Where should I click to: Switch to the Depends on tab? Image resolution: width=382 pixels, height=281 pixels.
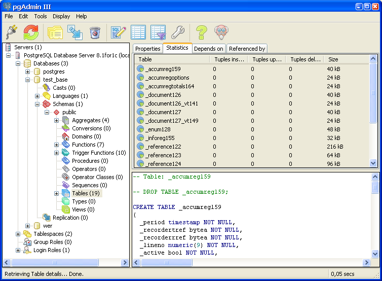pyautogui.click(x=208, y=49)
